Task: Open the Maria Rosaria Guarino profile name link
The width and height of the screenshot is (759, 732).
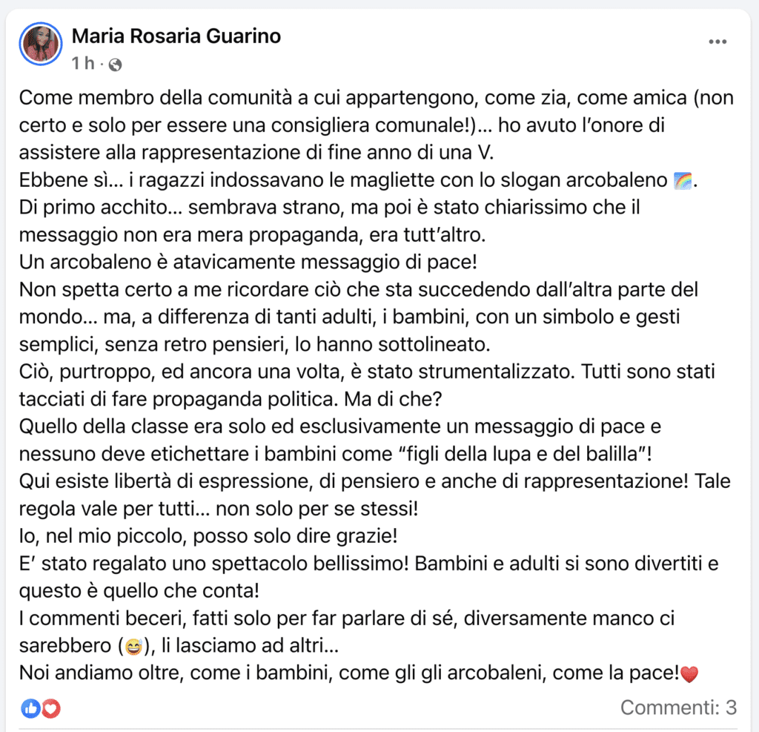Action: (176, 36)
